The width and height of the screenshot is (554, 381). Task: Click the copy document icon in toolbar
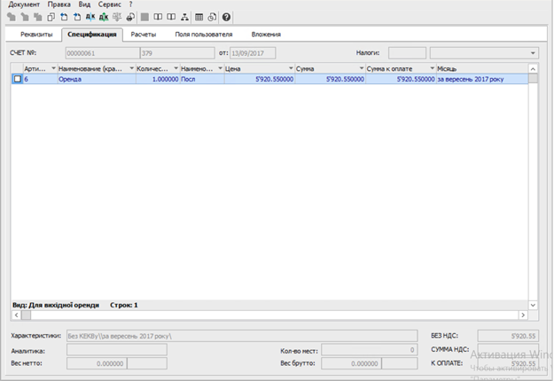(51, 17)
